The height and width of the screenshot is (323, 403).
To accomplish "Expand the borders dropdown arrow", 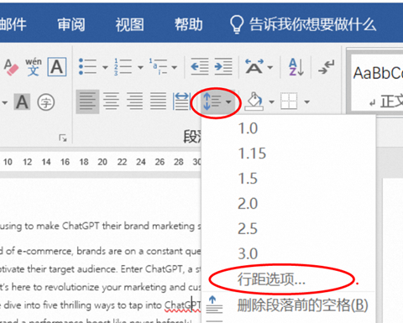I will tap(307, 102).
